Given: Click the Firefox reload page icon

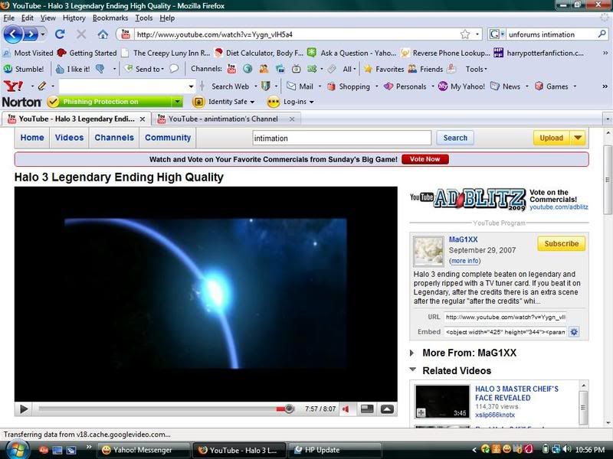Looking at the screenshot, I should coord(60,34).
